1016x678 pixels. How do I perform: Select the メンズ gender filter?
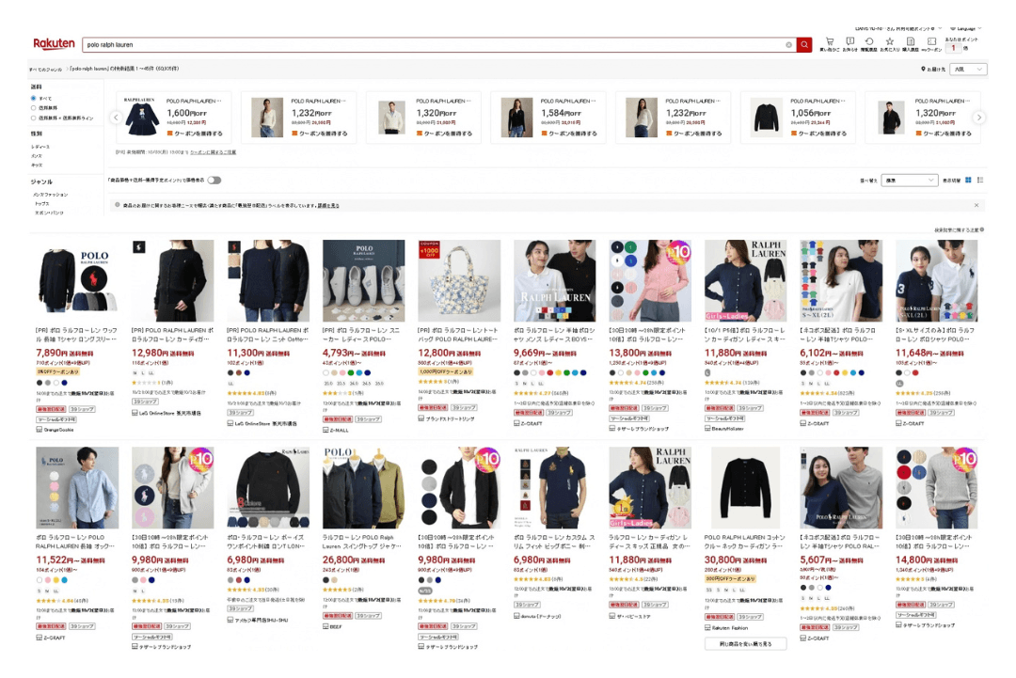coord(37,156)
